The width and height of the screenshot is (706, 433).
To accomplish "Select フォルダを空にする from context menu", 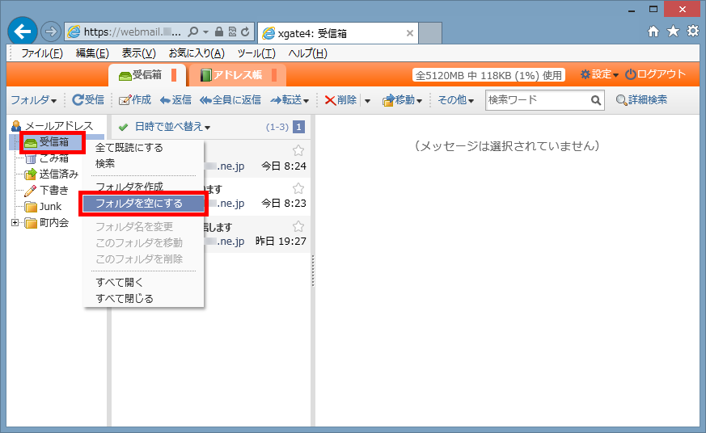I will click(x=139, y=204).
